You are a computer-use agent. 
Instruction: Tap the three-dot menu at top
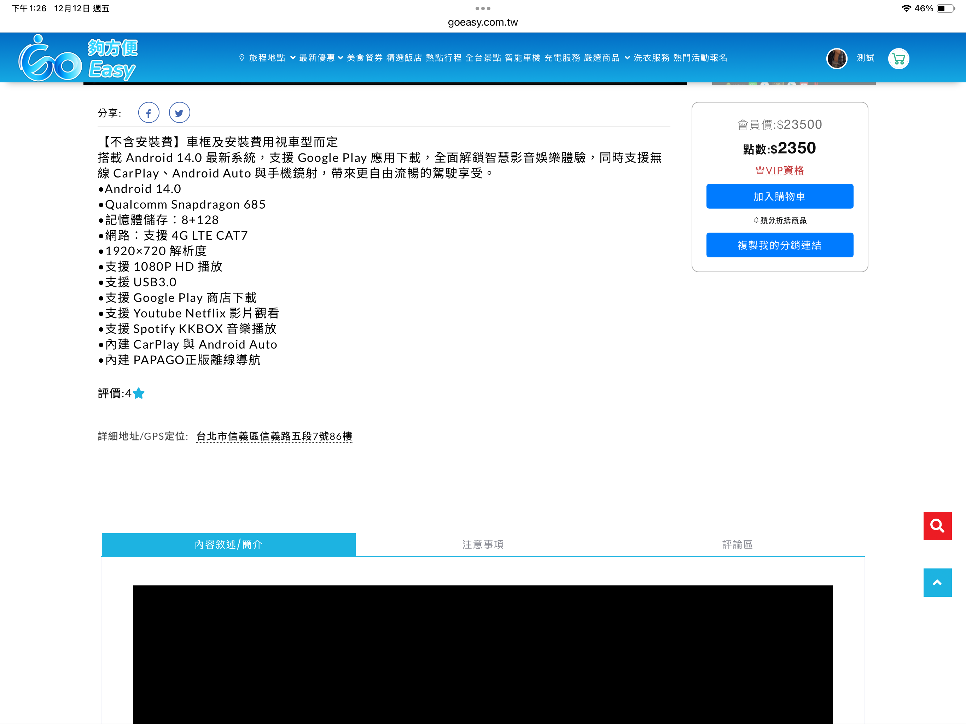point(483,8)
